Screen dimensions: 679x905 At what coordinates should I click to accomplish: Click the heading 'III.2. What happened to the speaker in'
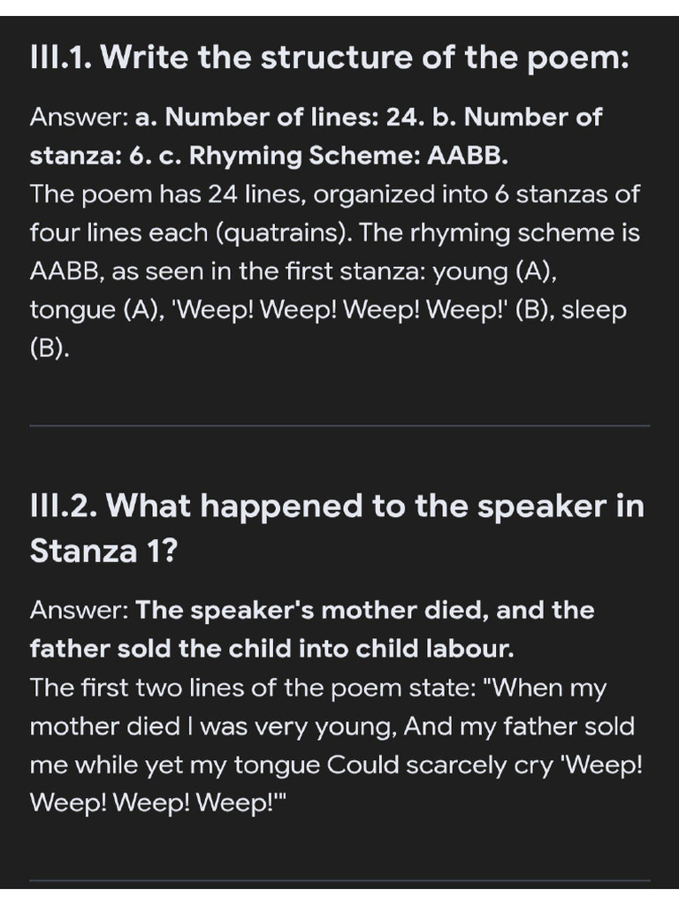(x=337, y=506)
